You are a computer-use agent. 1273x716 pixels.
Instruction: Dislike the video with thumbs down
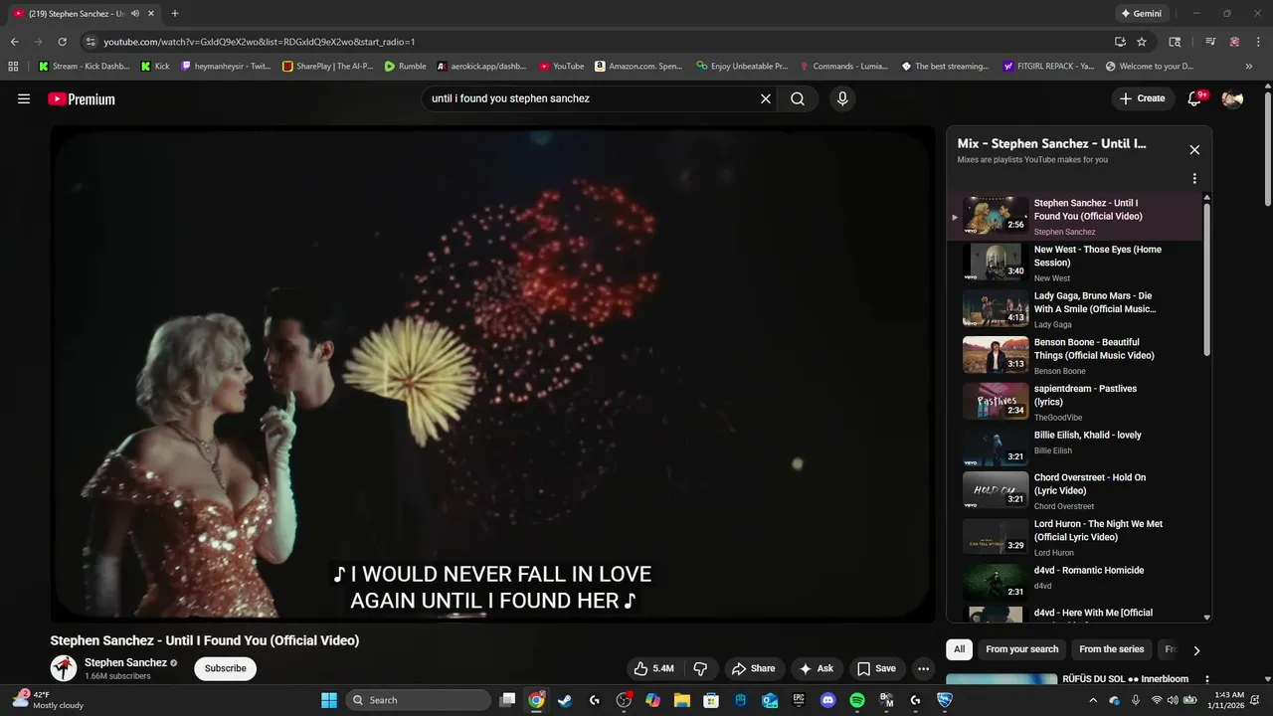[700, 668]
